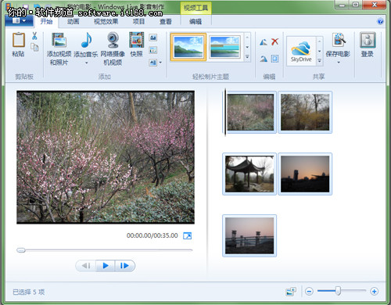Switch to the 动画 tab
Screen dimensions: 391x305
[x=73, y=21]
